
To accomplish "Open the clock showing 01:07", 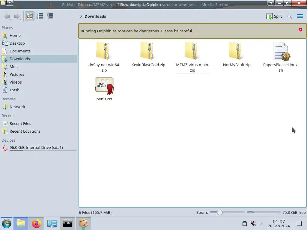I will (279, 223).
